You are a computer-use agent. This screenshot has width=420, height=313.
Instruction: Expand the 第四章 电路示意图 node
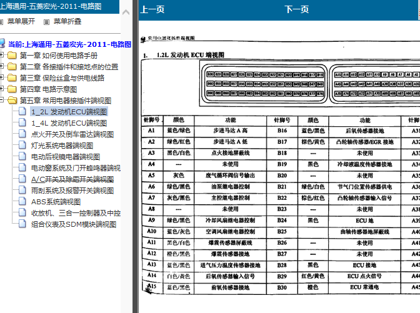point(1,89)
